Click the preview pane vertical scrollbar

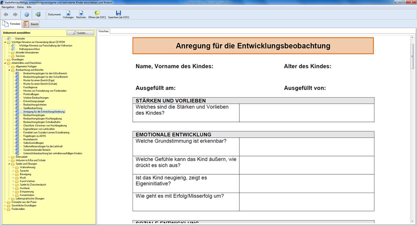tap(412, 125)
